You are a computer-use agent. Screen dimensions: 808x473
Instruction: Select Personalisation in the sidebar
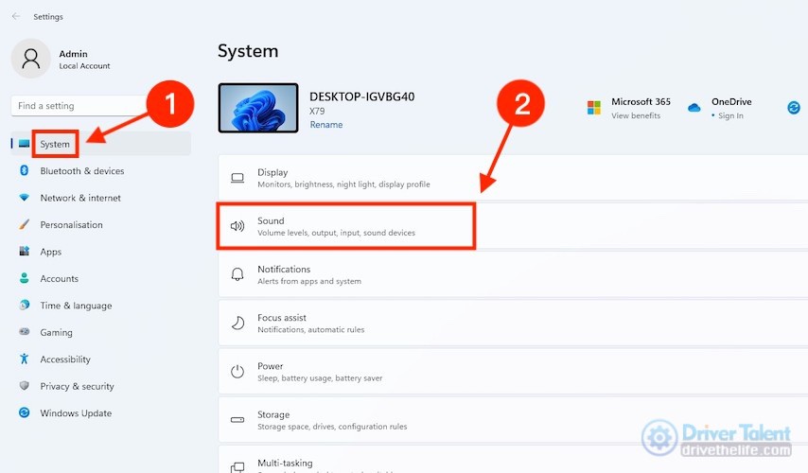[100, 224]
